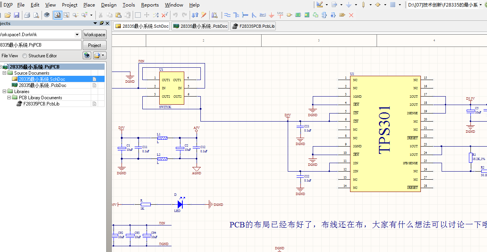Navigate hierarchy up/down arrows icon
The width and height of the screenshot is (487, 252).
click(x=195, y=15)
